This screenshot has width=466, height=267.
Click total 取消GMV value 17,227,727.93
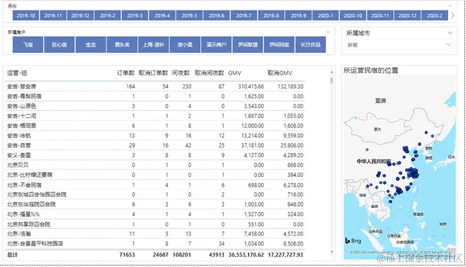coord(286,255)
